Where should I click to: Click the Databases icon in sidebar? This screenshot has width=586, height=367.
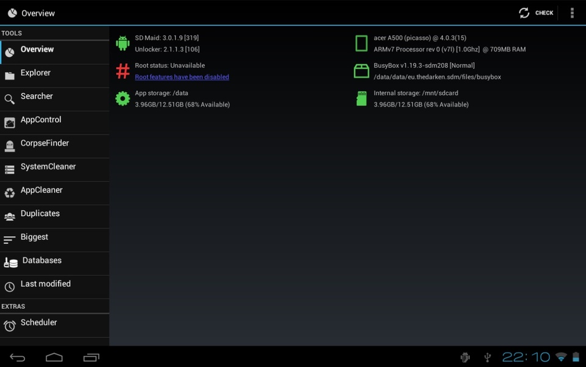(10, 263)
